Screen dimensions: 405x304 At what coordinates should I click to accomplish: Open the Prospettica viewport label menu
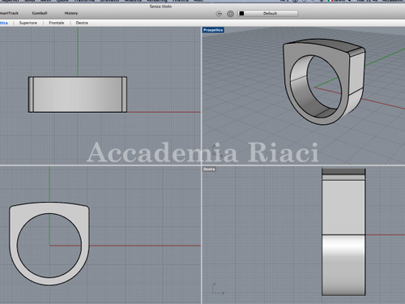pyautogui.click(x=213, y=30)
